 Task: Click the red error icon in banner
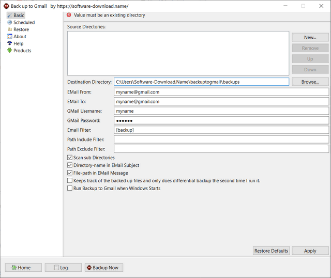tap(69, 16)
